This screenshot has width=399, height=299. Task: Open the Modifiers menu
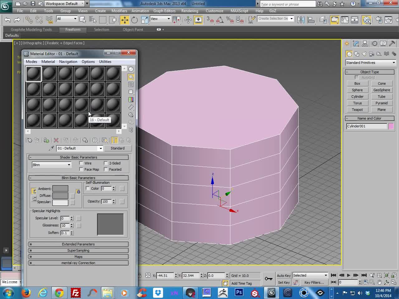tap(119, 11)
